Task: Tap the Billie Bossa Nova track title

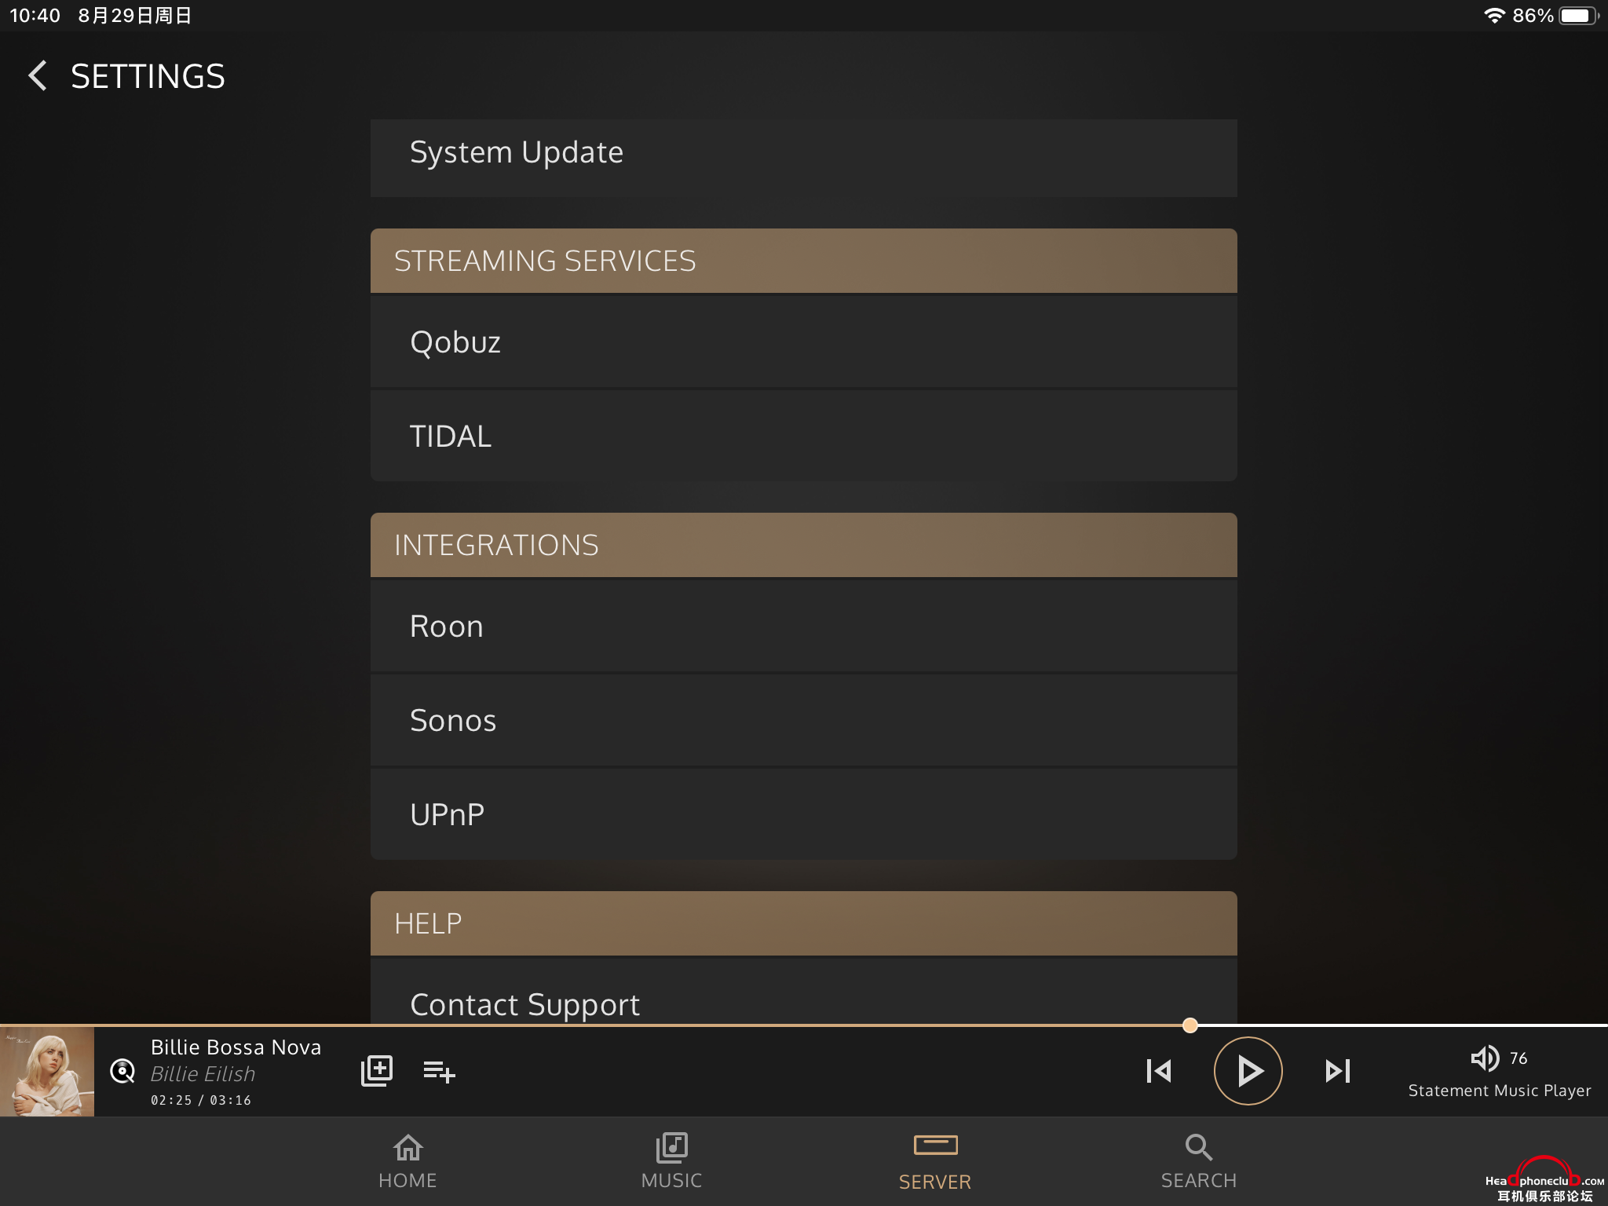Action: 236,1047
